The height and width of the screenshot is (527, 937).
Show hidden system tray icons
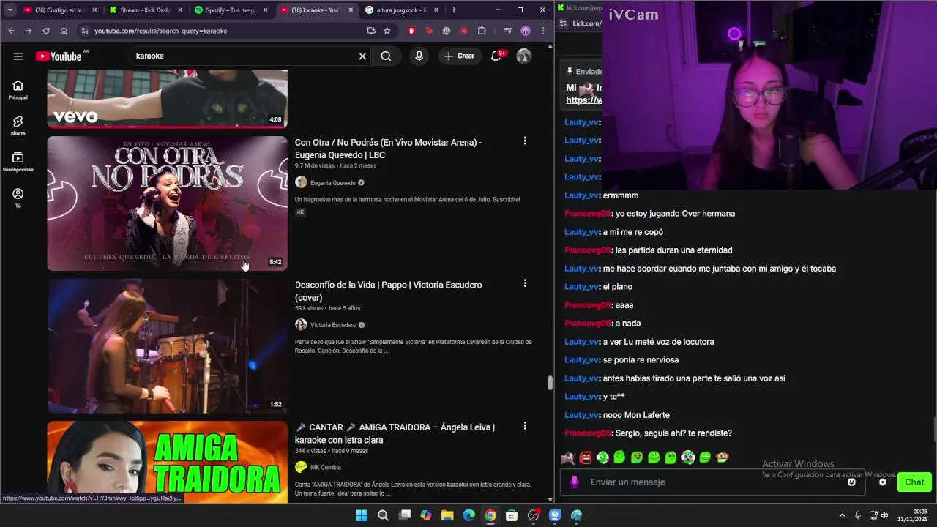pos(842,515)
